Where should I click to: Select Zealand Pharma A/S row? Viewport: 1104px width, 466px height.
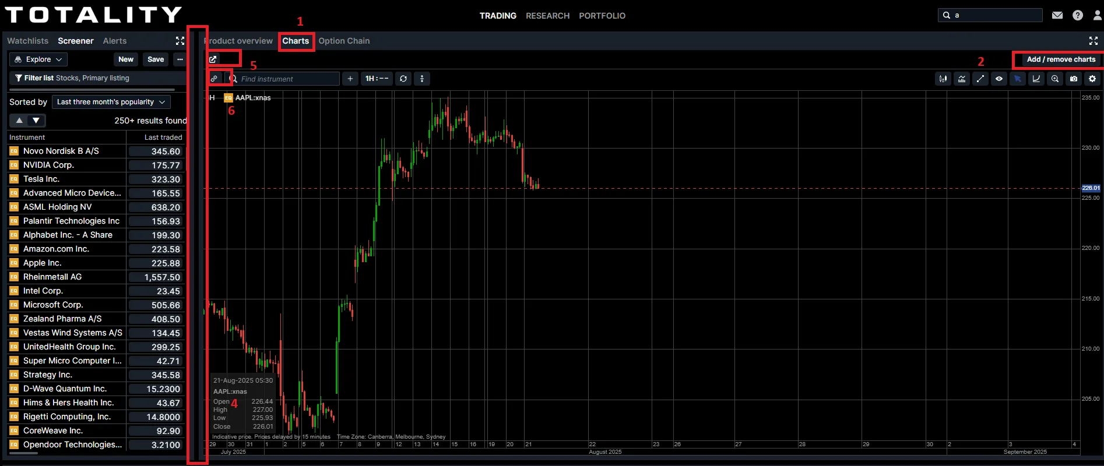pos(96,319)
